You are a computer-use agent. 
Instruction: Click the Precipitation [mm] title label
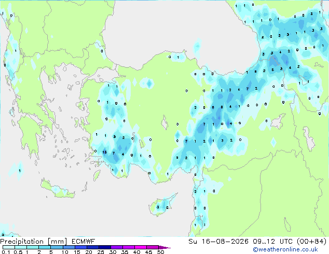pos(33,242)
